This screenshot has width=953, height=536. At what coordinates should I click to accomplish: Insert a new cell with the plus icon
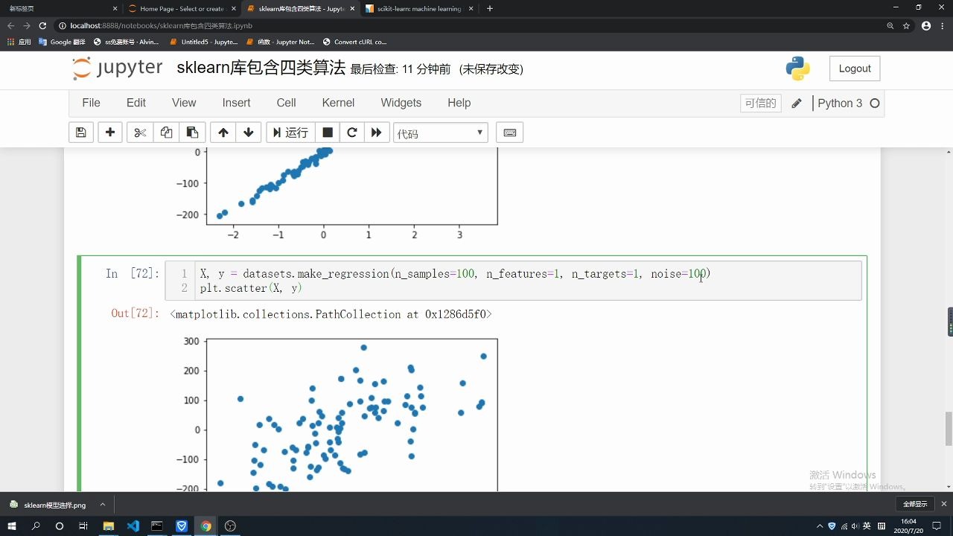tap(109, 132)
